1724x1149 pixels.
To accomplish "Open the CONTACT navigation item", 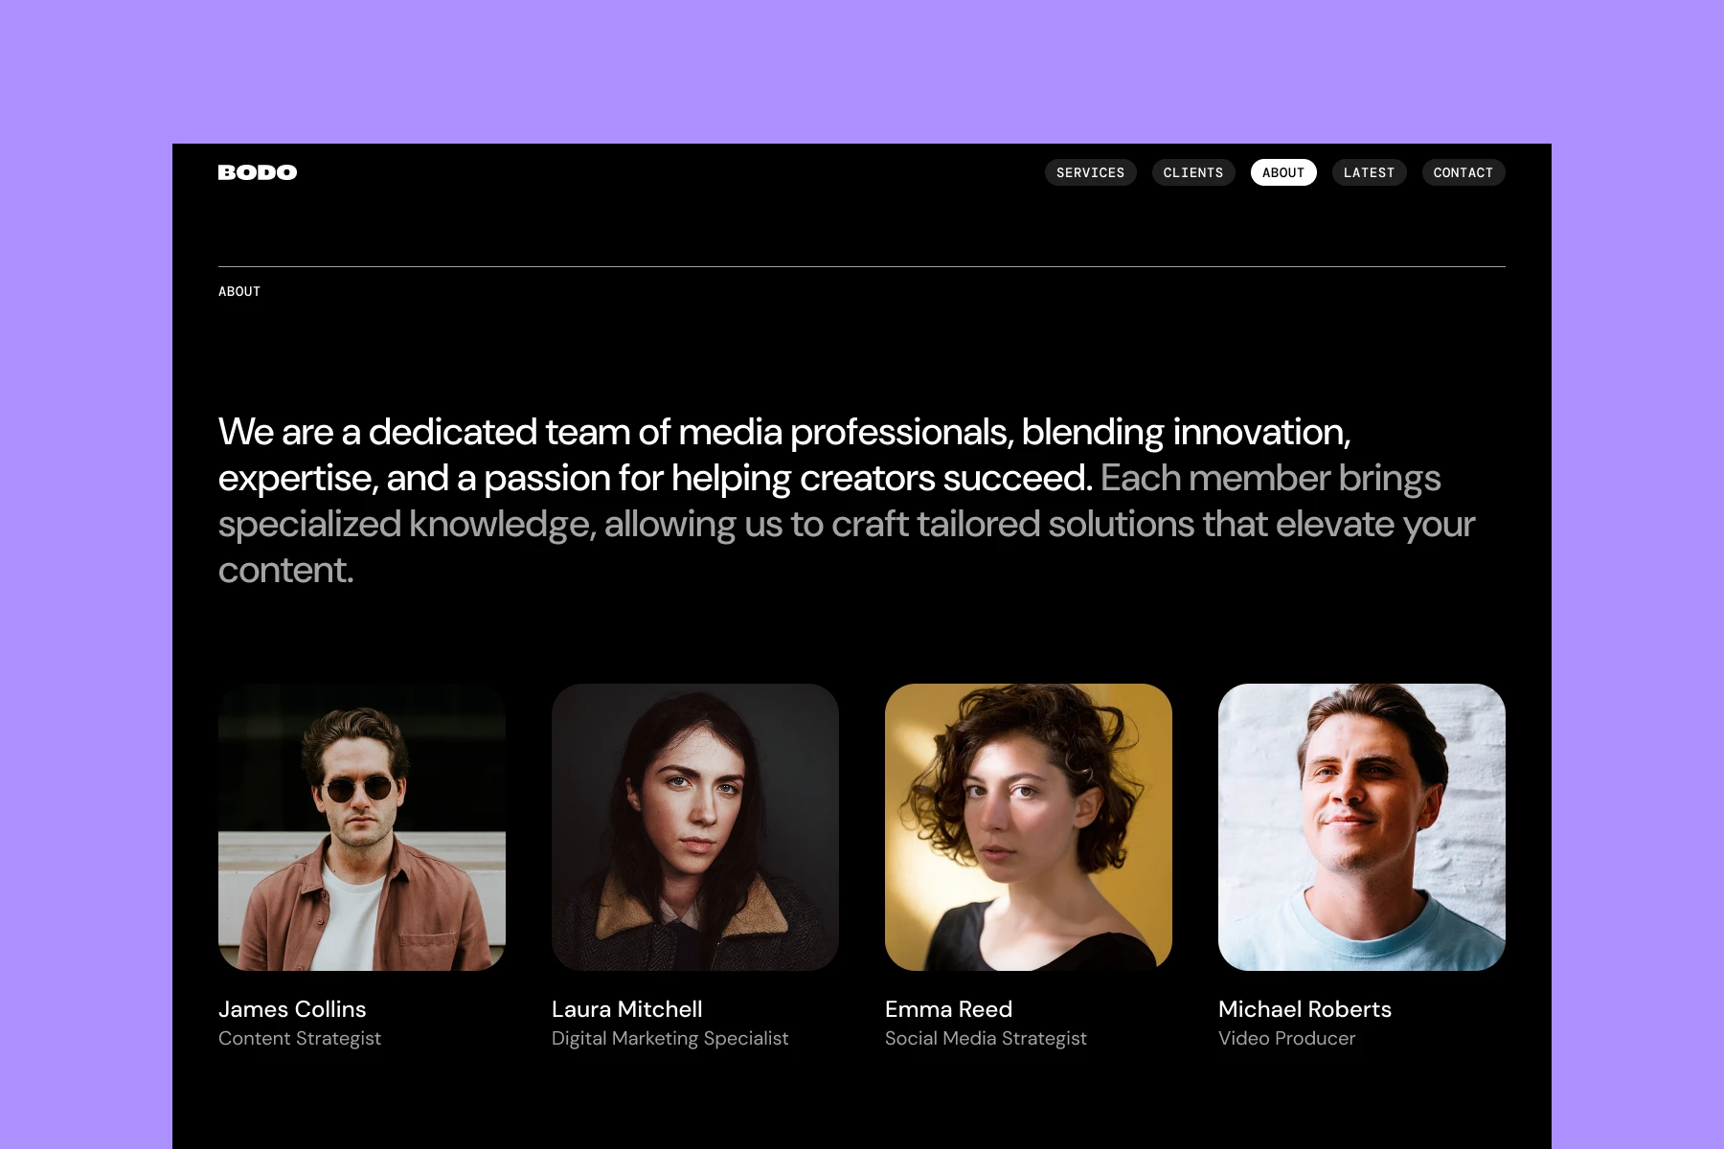I will tap(1463, 172).
